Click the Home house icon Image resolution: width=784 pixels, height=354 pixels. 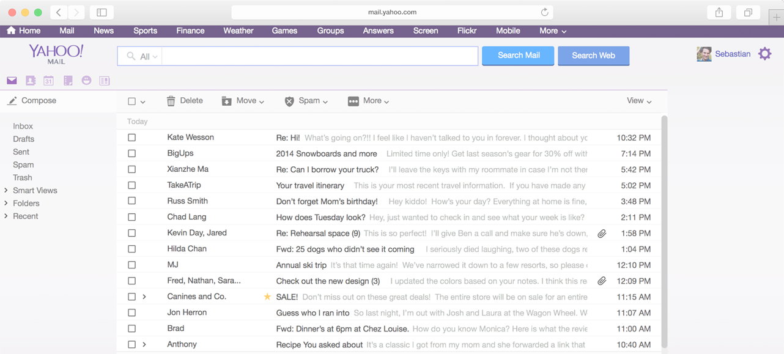pyautogui.click(x=11, y=31)
